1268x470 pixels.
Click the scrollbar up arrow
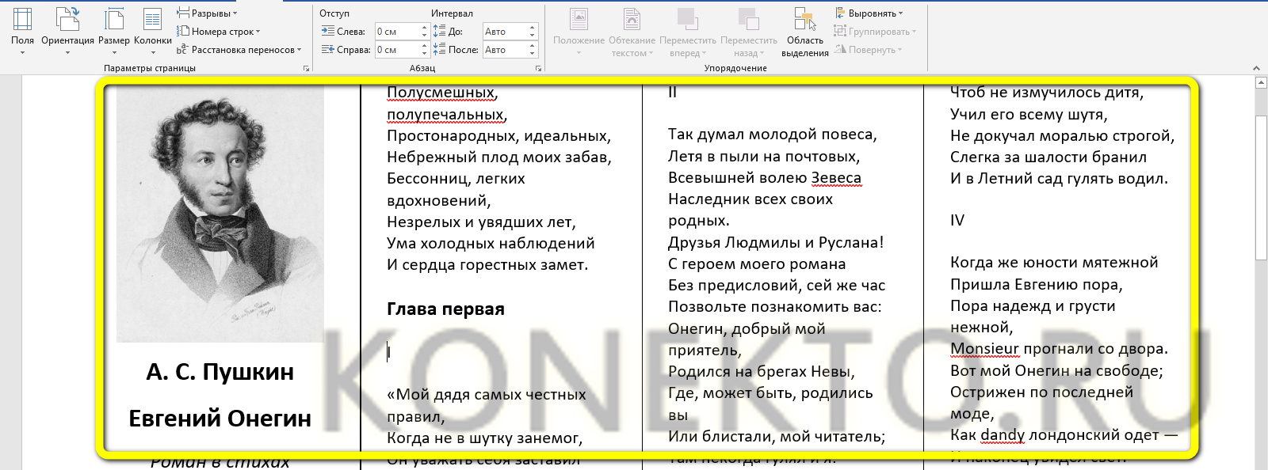coord(1261,81)
